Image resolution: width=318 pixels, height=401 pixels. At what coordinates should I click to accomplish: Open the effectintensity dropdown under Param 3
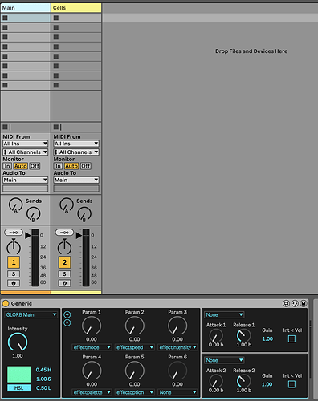pos(177,347)
